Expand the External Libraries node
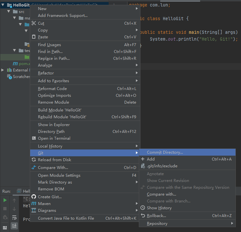Image resolution: width=241 pixels, height=232 pixels. (x=3, y=70)
